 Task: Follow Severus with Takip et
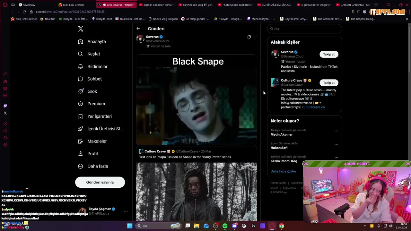pos(329,54)
